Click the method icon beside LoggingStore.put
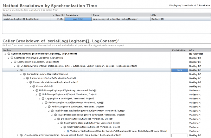Viewport: 211px width, 138px height. click(43, 98)
